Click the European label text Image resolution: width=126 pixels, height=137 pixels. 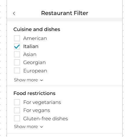click(35, 71)
